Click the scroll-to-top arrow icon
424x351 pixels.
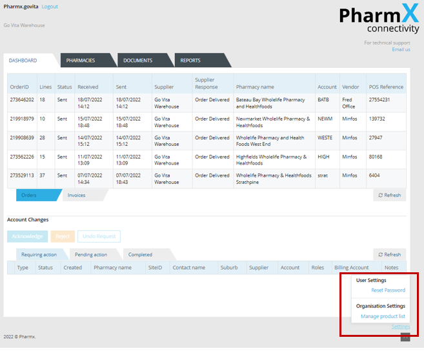(x=405, y=336)
